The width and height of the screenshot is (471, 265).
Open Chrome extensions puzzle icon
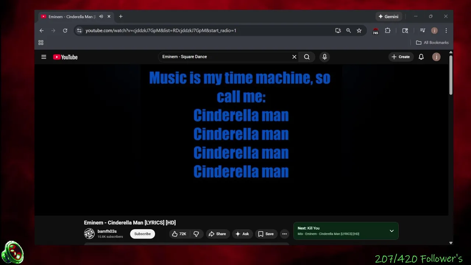pyautogui.click(x=387, y=31)
